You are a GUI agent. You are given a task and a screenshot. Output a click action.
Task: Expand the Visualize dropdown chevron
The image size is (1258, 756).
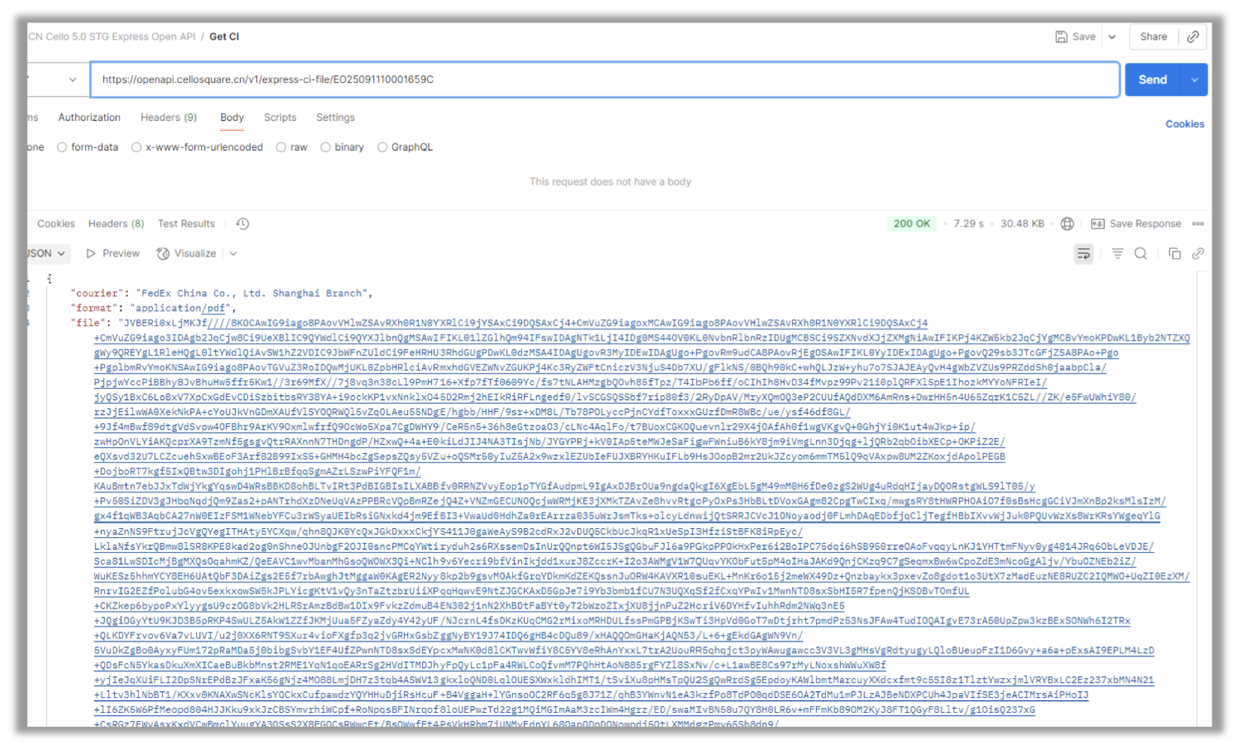(x=233, y=253)
